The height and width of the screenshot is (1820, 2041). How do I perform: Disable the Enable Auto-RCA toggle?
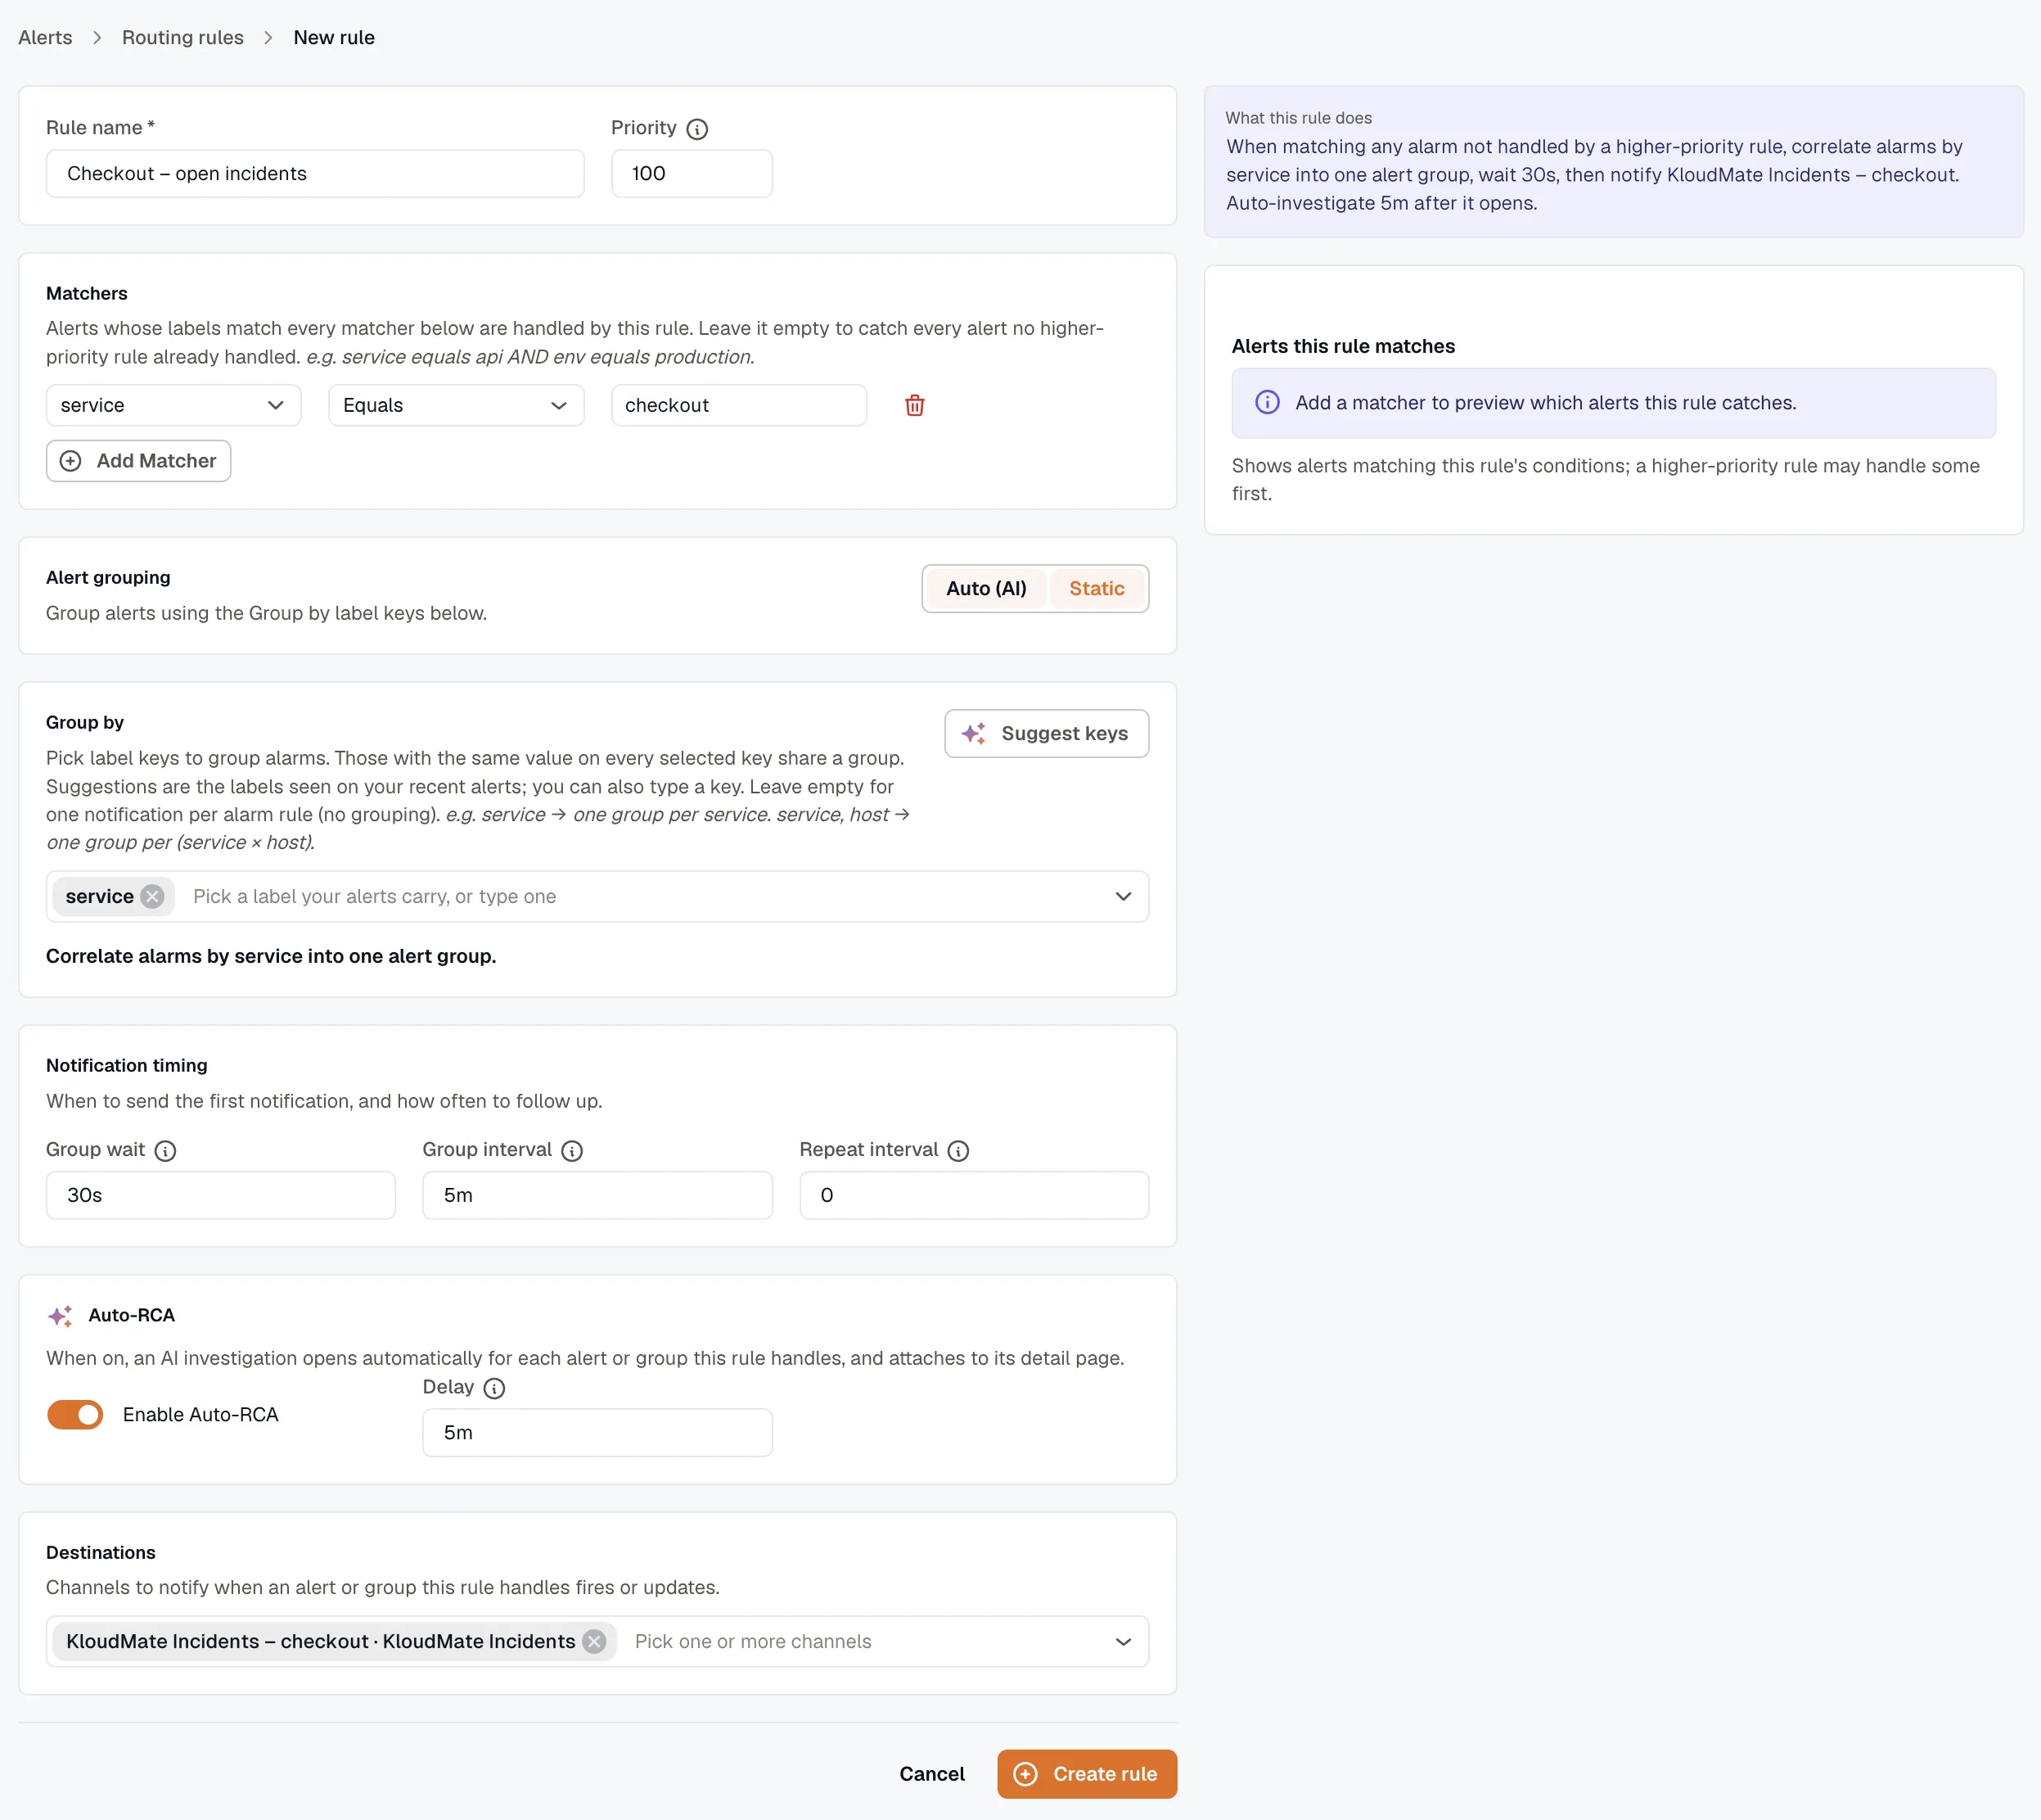coord(75,1414)
